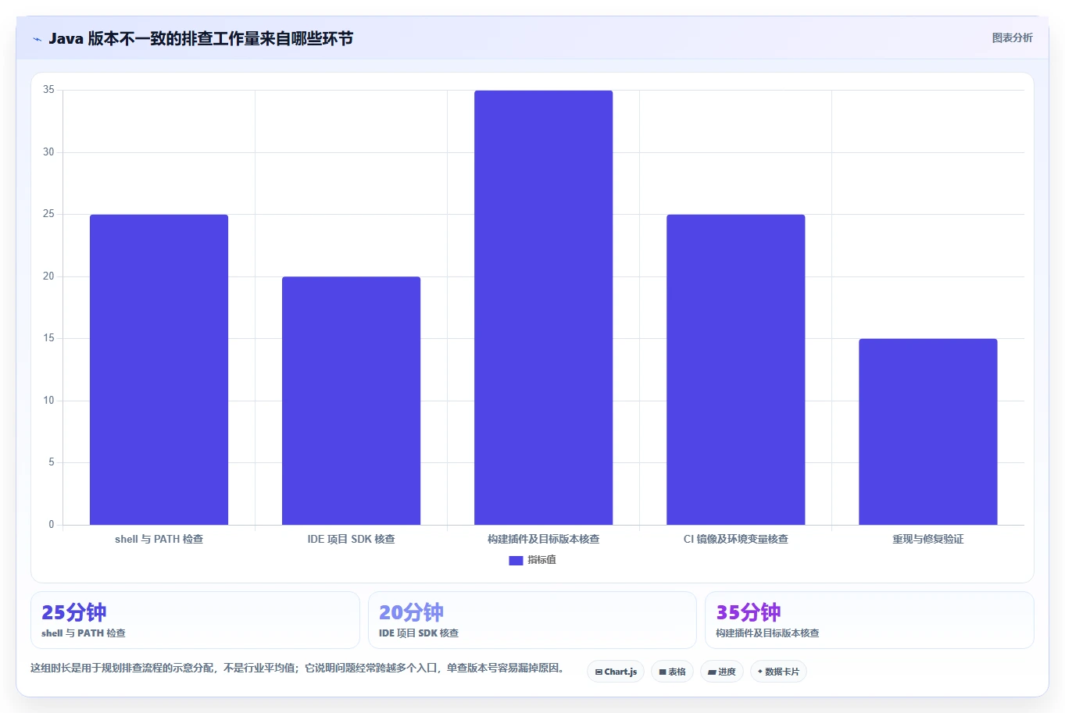Screen dimensions: 1065x713
Task: Click the 图表分析 label in the header
Action: (x=1012, y=37)
